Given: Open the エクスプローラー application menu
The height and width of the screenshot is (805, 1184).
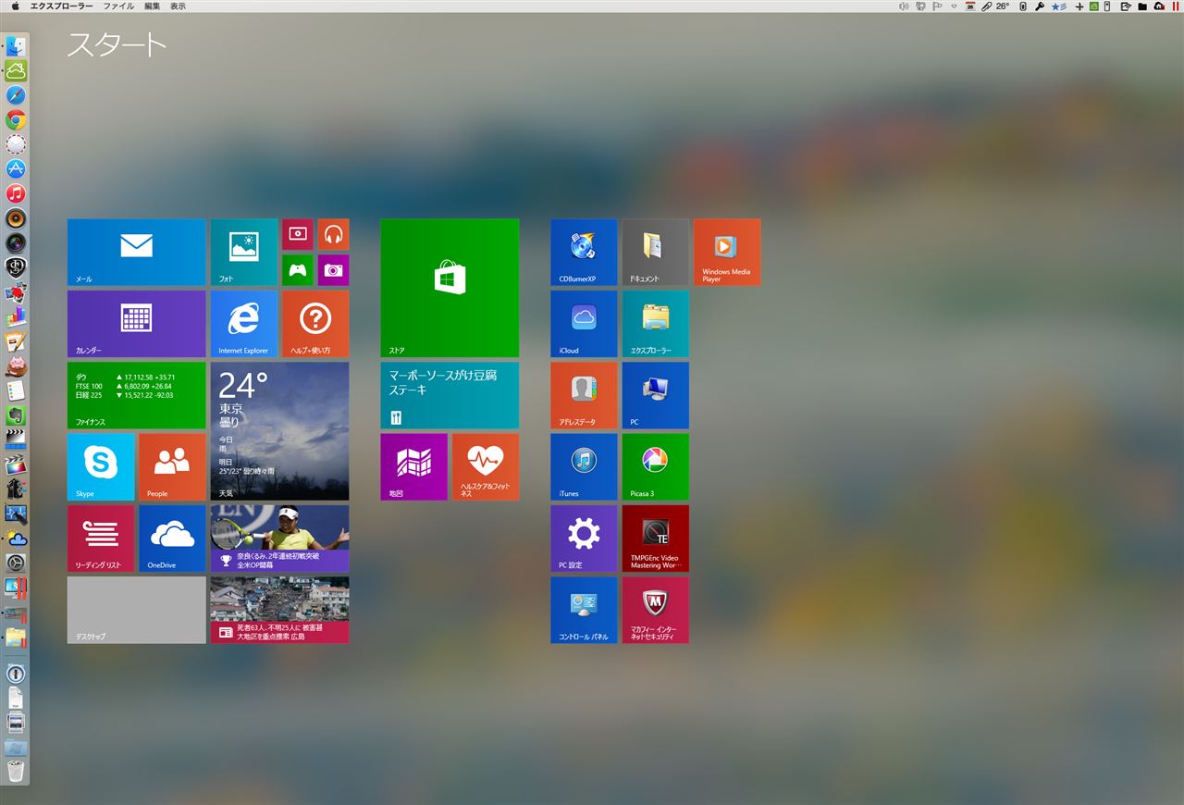Looking at the screenshot, I should pyautogui.click(x=62, y=6).
